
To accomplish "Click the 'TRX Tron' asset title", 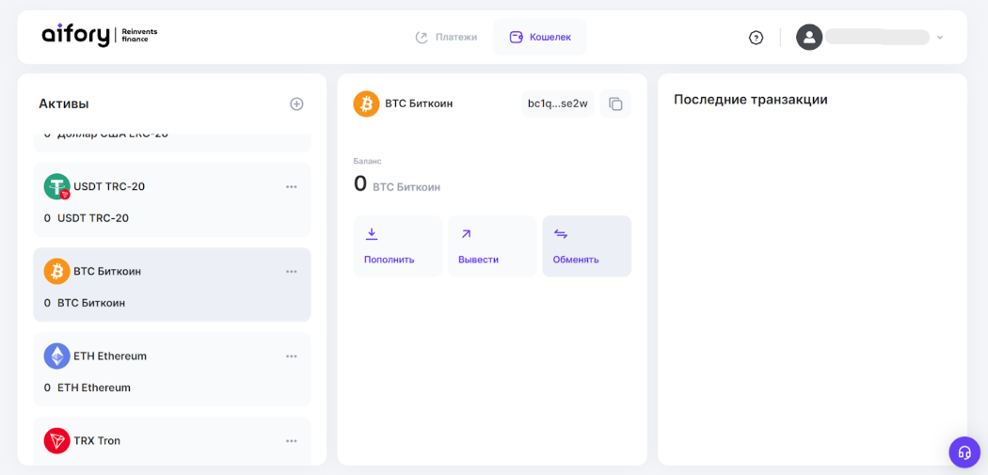I will tap(97, 441).
